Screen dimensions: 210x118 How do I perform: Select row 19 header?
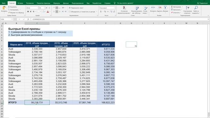pyautogui.click(x=2, y=81)
